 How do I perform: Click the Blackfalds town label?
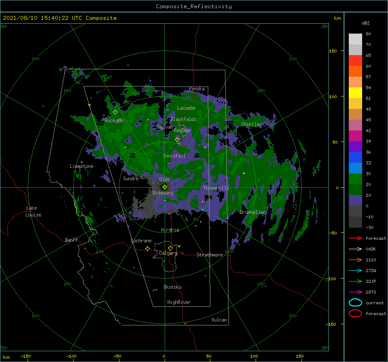183,119
